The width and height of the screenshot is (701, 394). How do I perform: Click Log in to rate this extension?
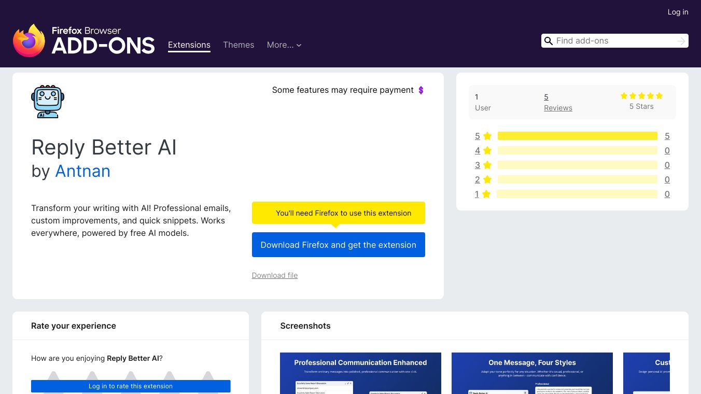coord(131,386)
